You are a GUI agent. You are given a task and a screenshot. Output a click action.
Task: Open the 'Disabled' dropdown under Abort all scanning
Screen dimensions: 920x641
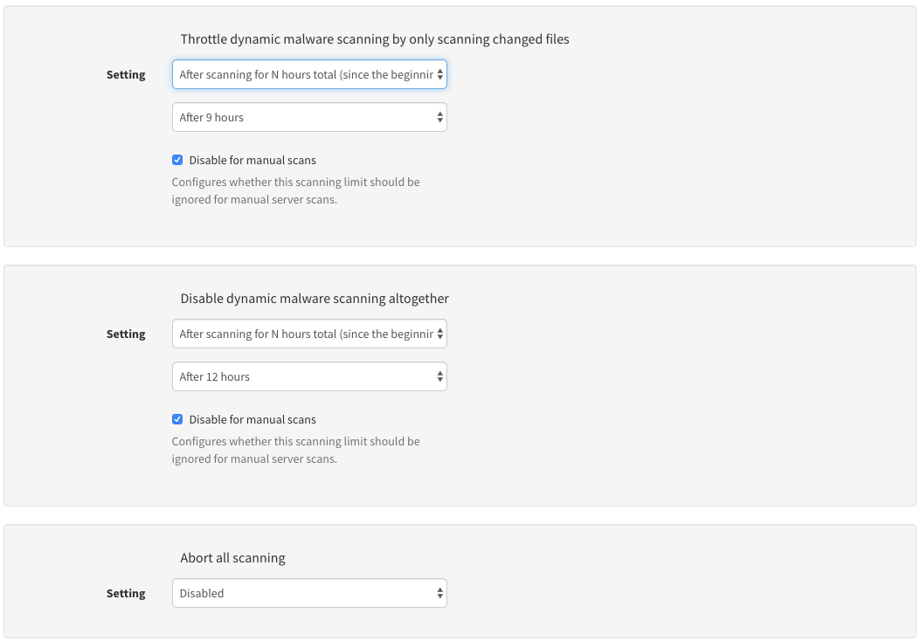click(309, 593)
